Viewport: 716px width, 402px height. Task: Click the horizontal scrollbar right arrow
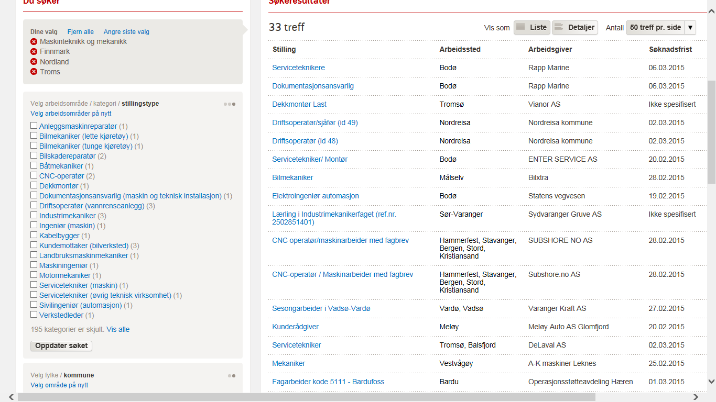(x=696, y=397)
